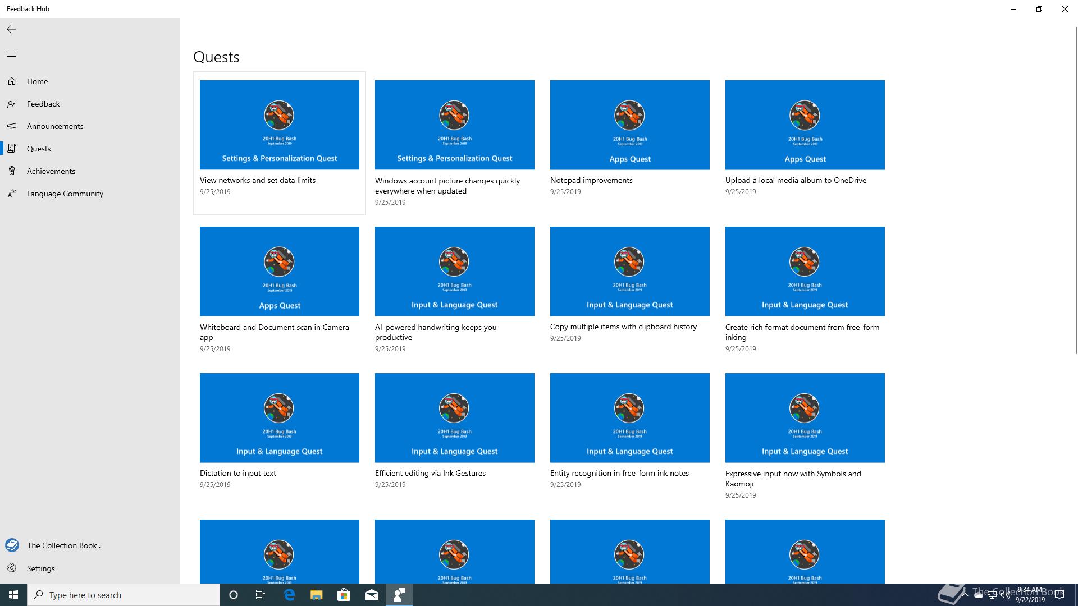
Task: Open Announcements section
Action: click(55, 126)
